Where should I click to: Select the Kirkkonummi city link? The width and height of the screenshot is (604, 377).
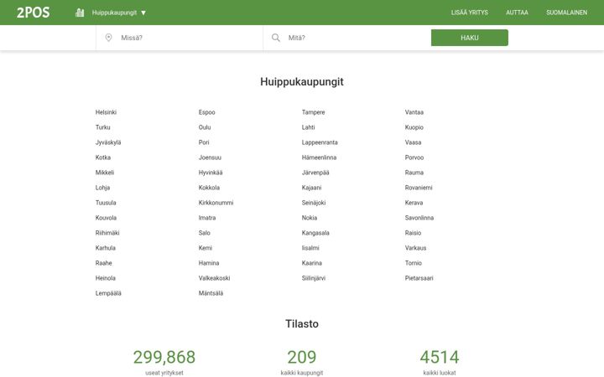(216, 203)
